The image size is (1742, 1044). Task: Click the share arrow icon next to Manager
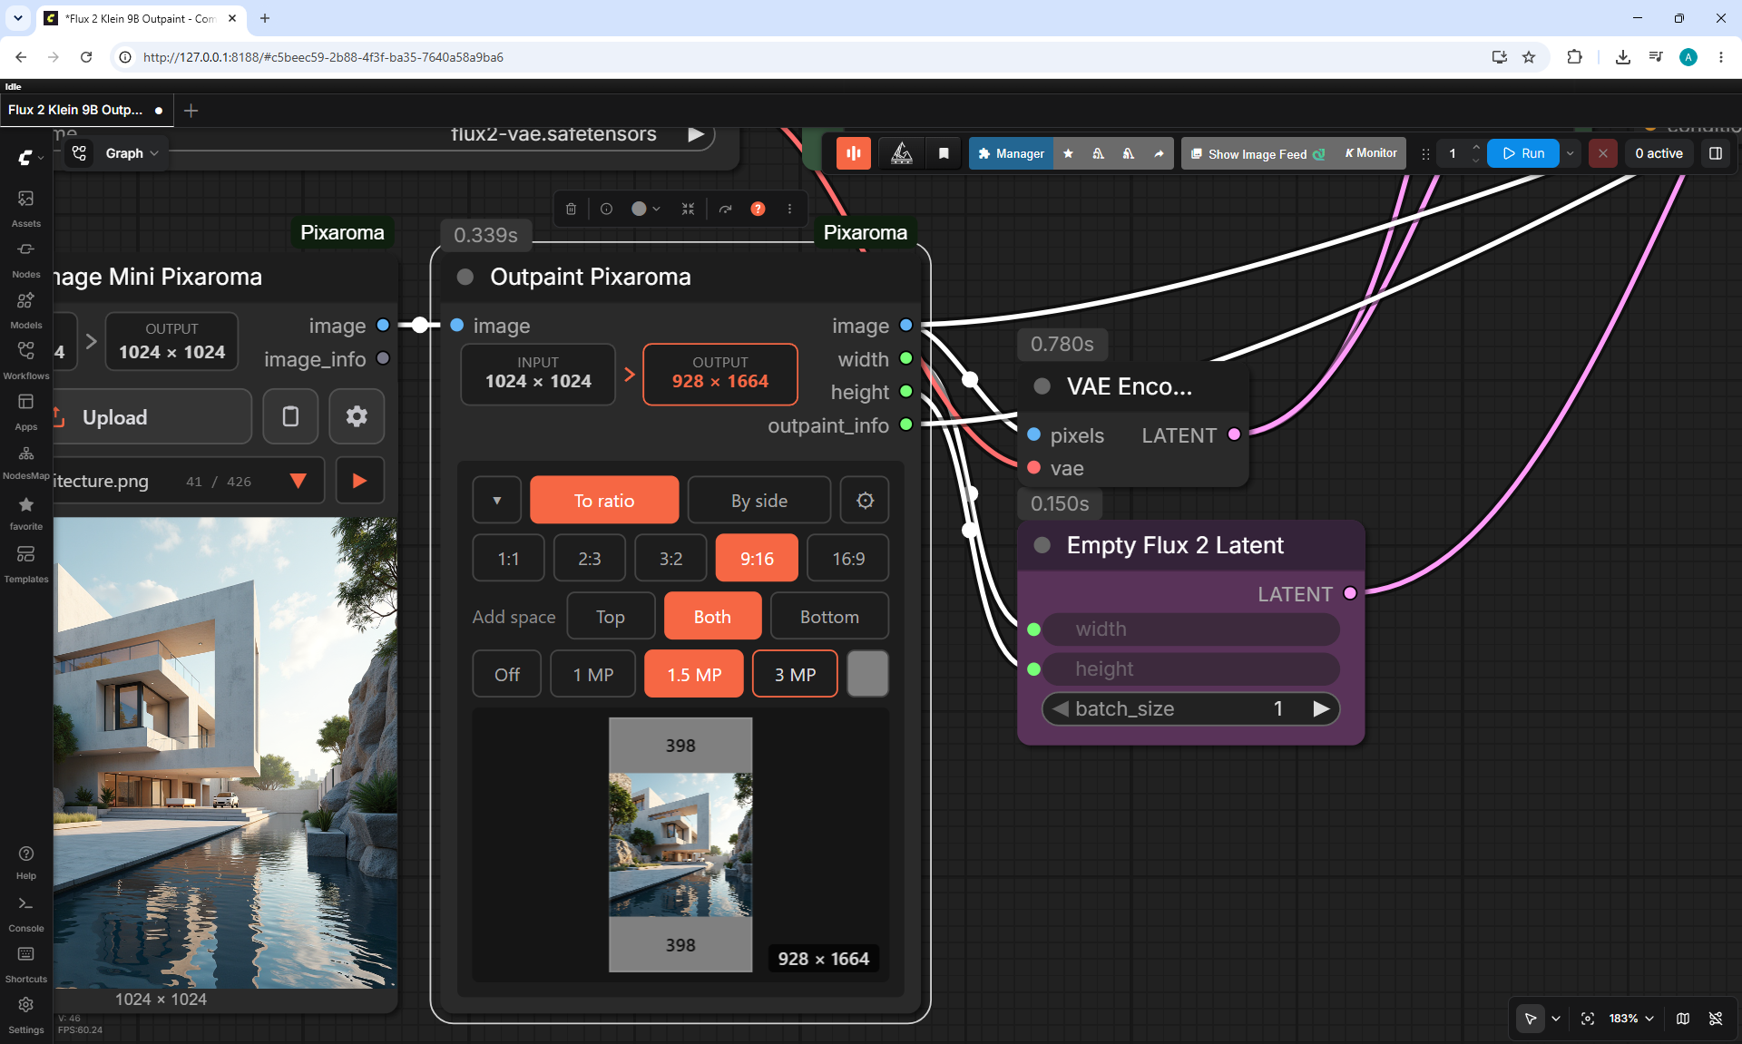pyautogui.click(x=1159, y=153)
